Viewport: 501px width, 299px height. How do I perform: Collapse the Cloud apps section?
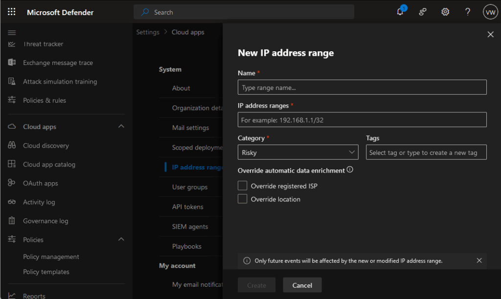click(x=121, y=127)
